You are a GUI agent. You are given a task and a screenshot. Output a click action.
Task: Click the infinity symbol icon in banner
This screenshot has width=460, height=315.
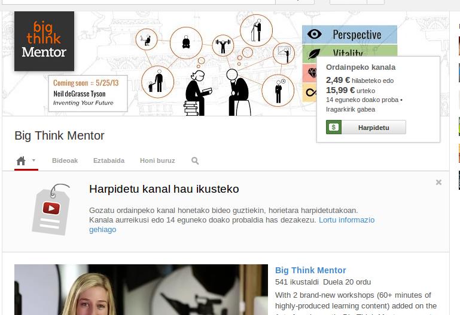(x=310, y=92)
